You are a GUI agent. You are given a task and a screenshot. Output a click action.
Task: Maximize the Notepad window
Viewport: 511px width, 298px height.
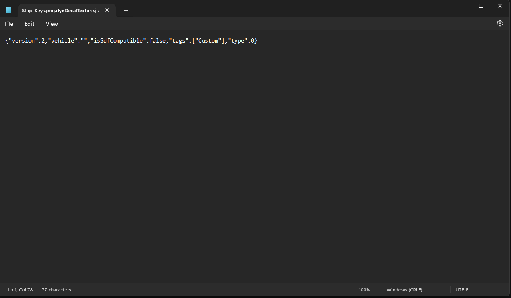(x=481, y=6)
